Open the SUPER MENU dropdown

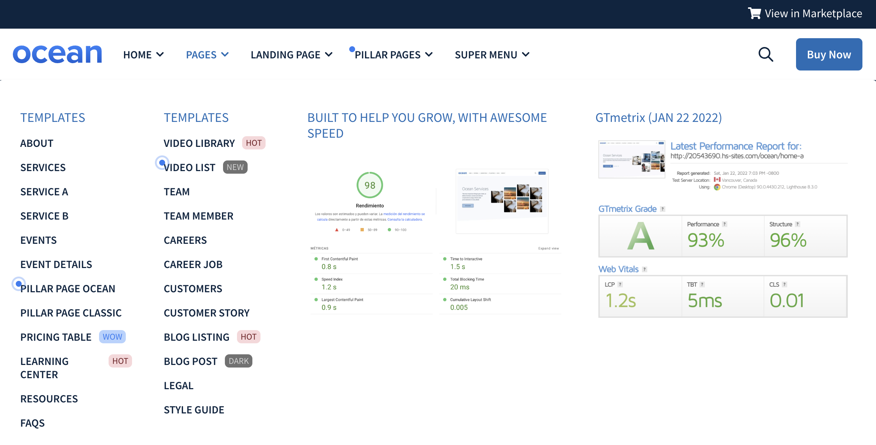(492, 54)
